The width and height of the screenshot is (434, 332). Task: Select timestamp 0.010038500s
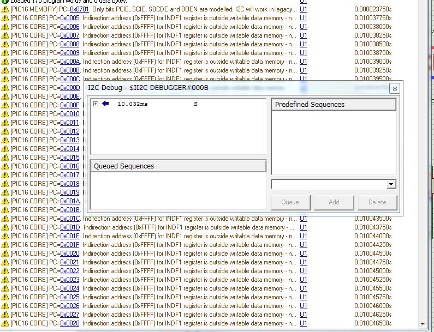[373, 44]
